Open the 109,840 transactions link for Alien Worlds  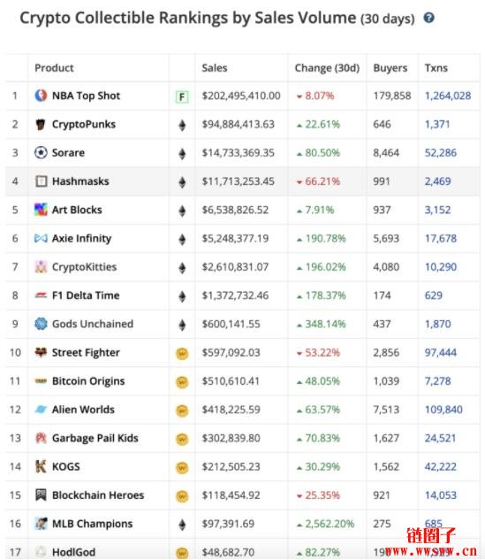(x=443, y=410)
